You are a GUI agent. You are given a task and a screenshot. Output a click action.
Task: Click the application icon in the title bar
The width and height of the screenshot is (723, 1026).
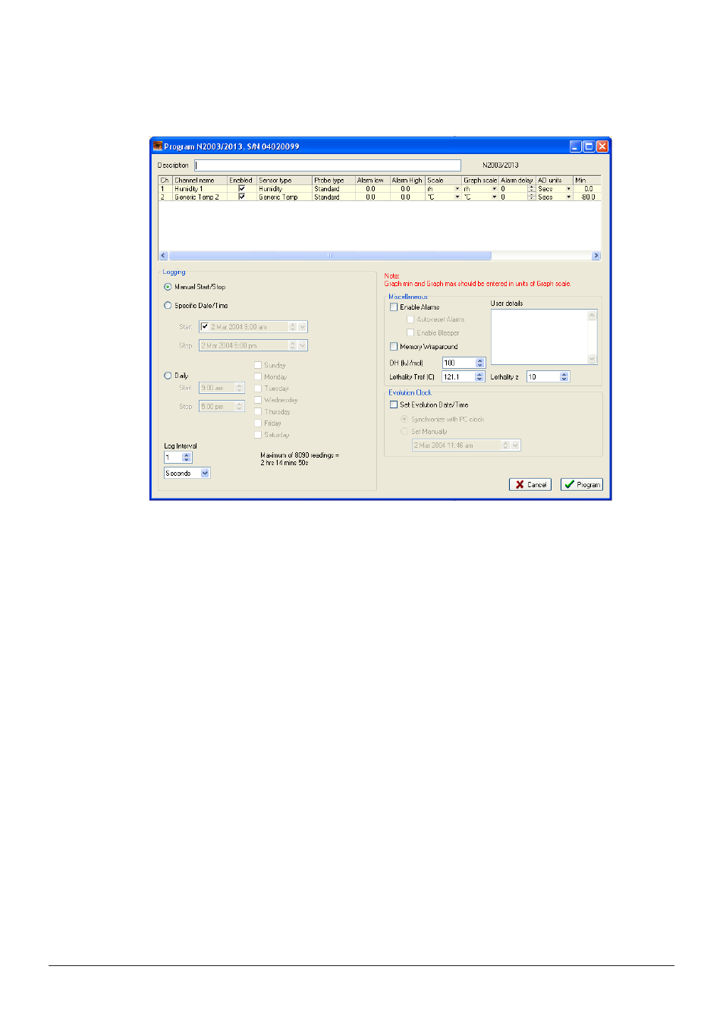tap(158, 146)
